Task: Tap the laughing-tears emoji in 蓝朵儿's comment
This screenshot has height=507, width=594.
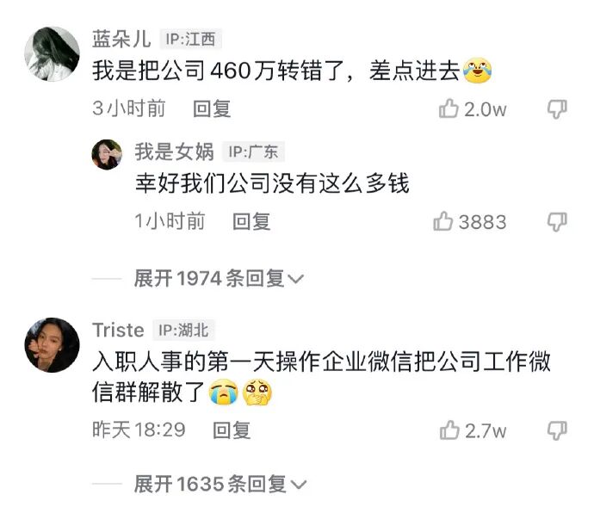Action: tap(477, 71)
